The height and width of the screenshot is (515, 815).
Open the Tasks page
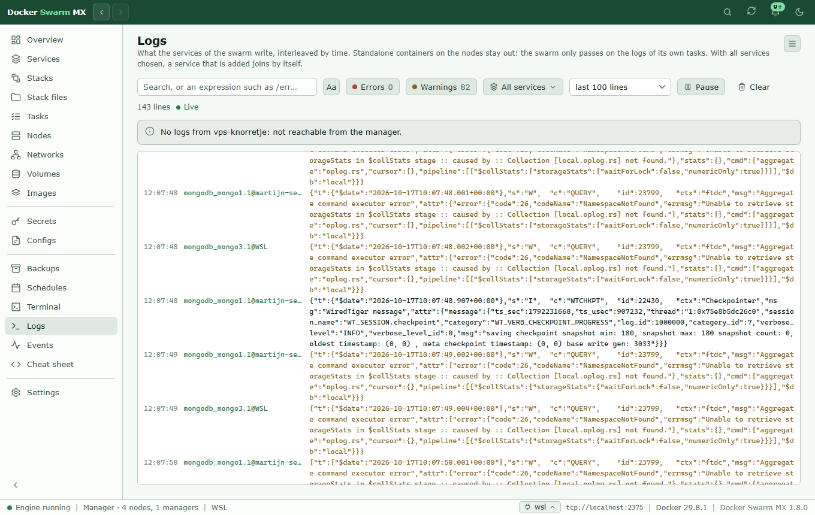62,116
